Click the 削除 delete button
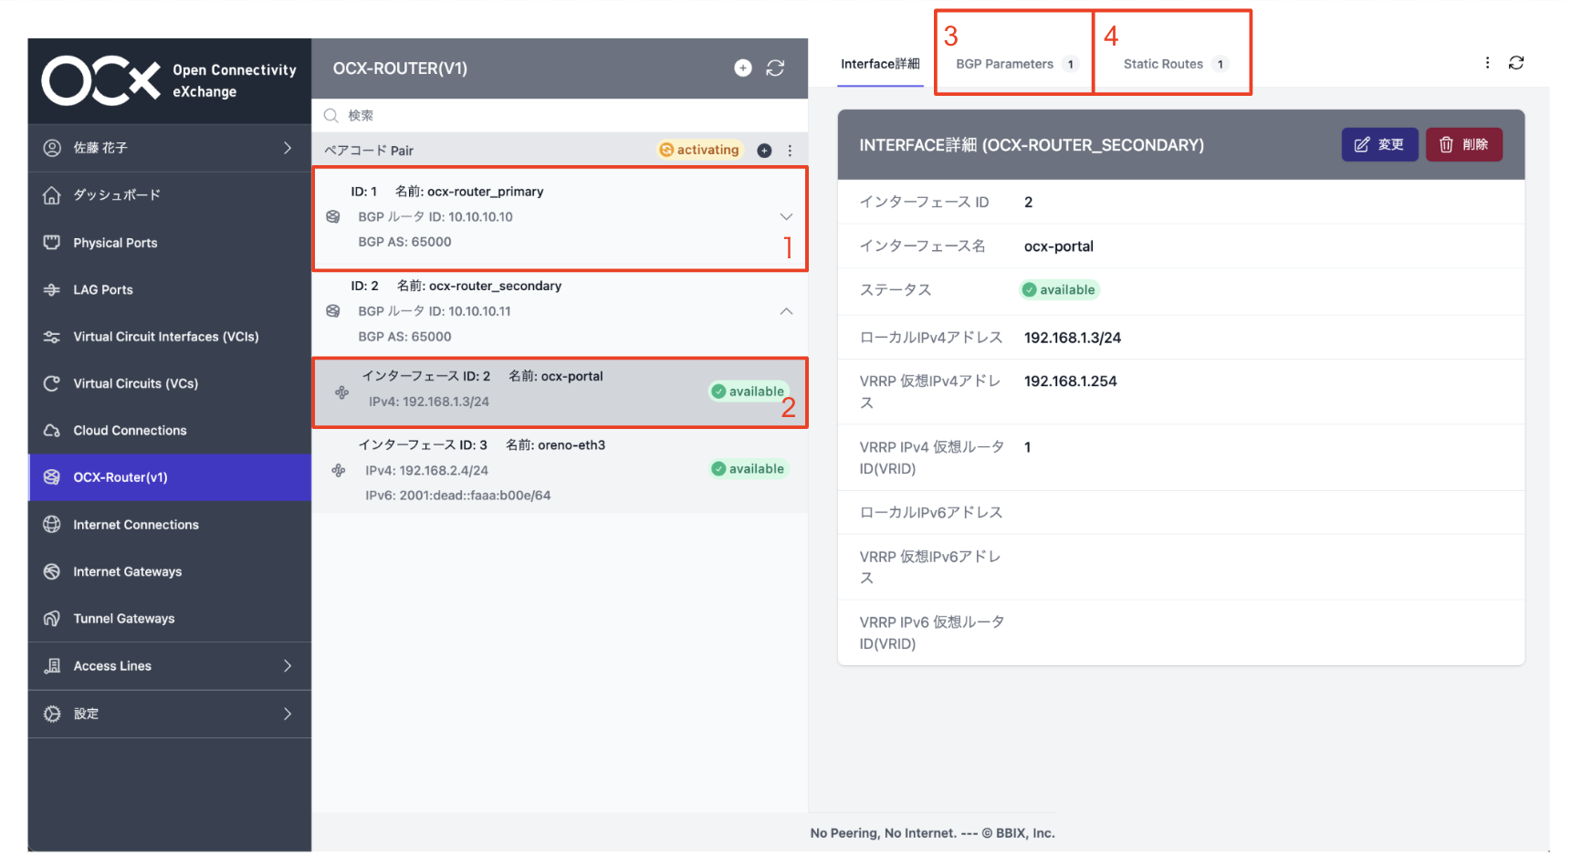The width and height of the screenshot is (1572, 867). click(x=1464, y=144)
